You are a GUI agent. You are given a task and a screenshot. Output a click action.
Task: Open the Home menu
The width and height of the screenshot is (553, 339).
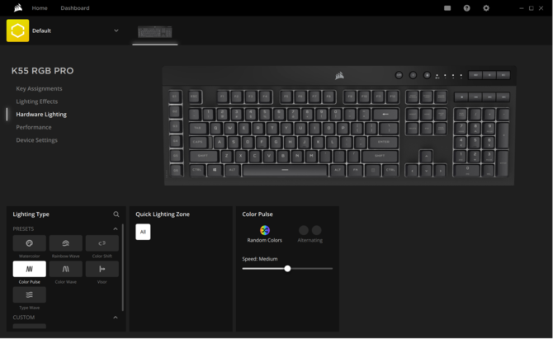[40, 7]
